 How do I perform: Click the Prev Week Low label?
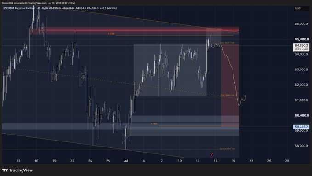pyautogui.click(x=227, y=95)
